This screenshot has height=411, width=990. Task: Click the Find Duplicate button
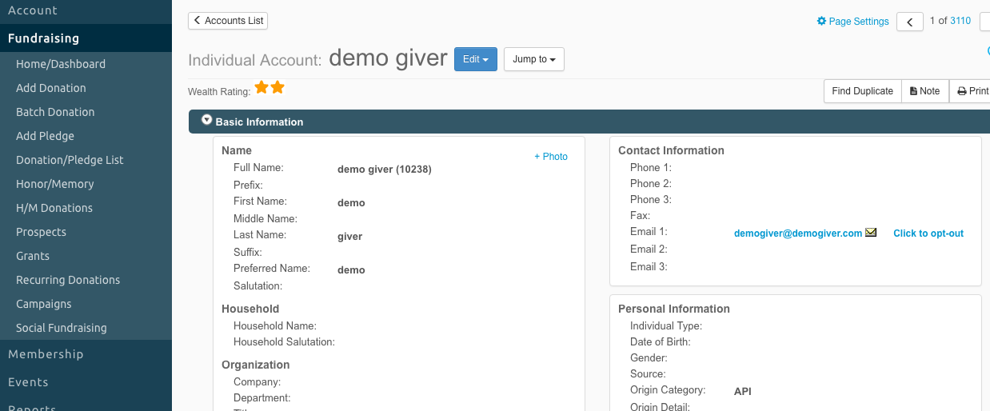pos(862,91)
